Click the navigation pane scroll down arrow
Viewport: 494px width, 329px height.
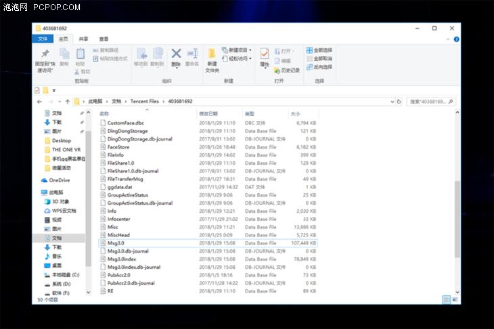pyautogui.click(x=89, y=293)
